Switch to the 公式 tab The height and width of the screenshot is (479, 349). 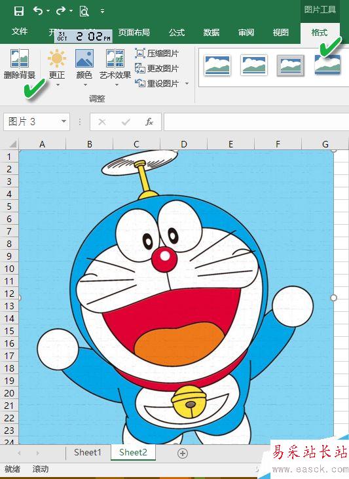(x=177, y=32)
